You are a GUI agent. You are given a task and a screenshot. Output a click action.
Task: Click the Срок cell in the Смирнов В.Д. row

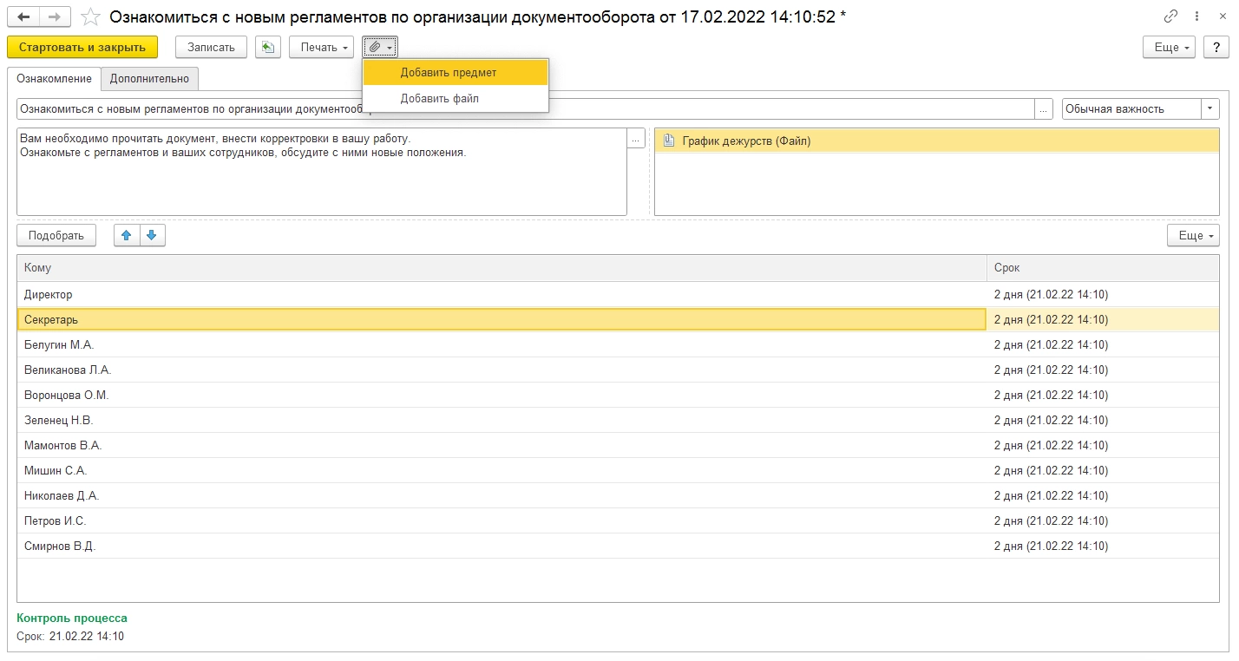point(1103,546)
